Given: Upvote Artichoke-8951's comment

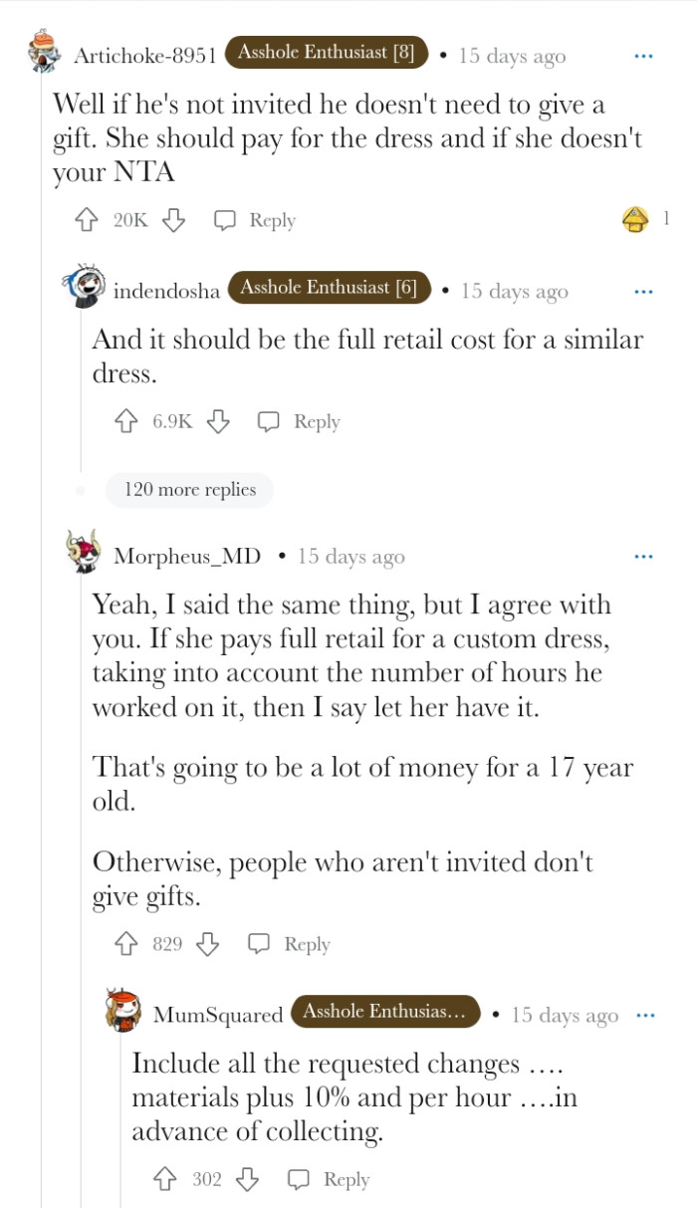Looking at the screenshot, I should click(86, 220).
